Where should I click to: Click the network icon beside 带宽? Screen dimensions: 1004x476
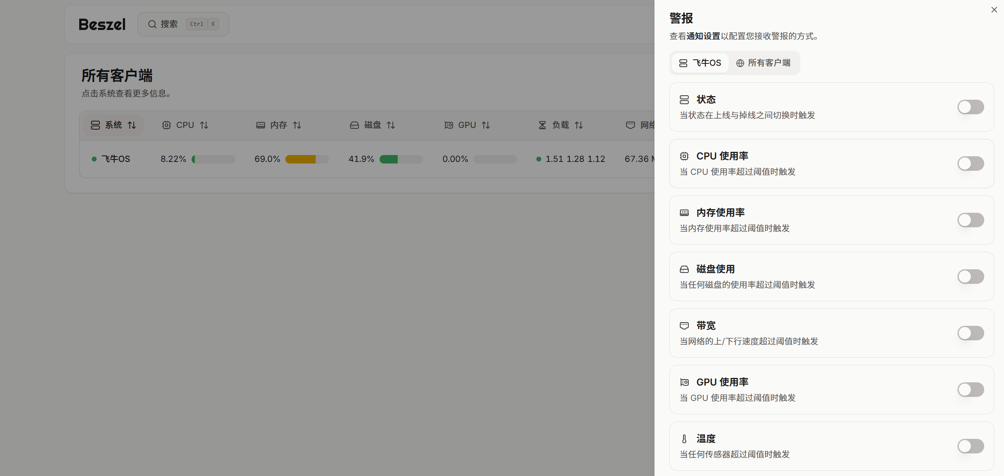[x=684, y=325]
